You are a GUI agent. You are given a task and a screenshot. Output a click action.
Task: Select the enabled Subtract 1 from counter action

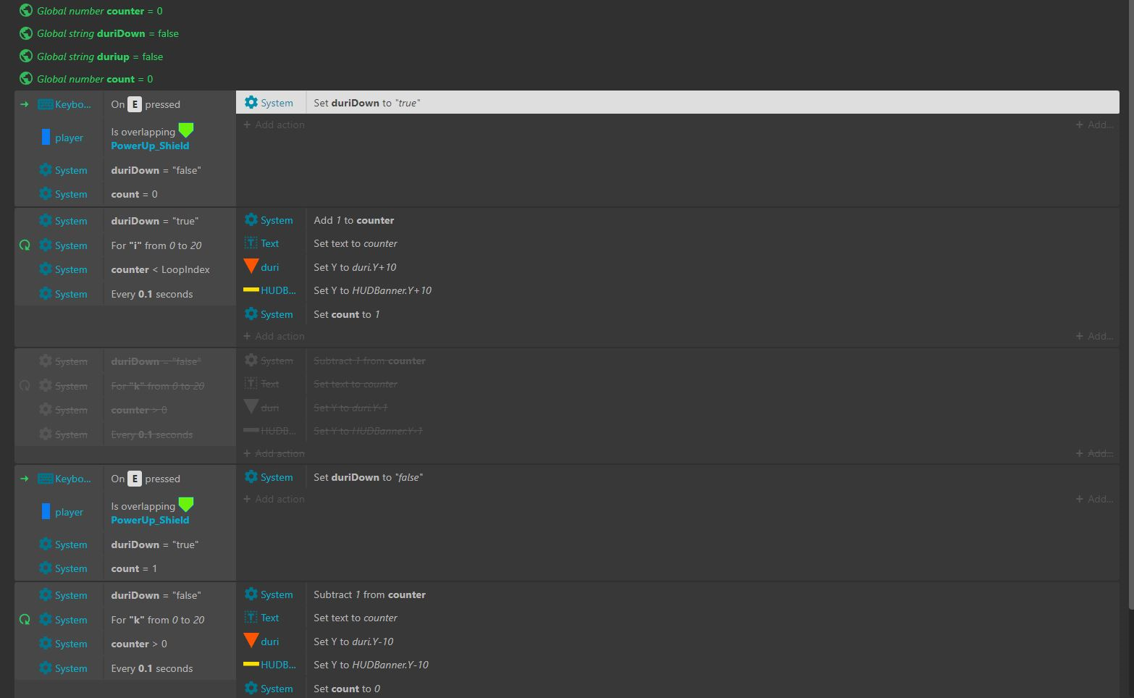[712, 594]
